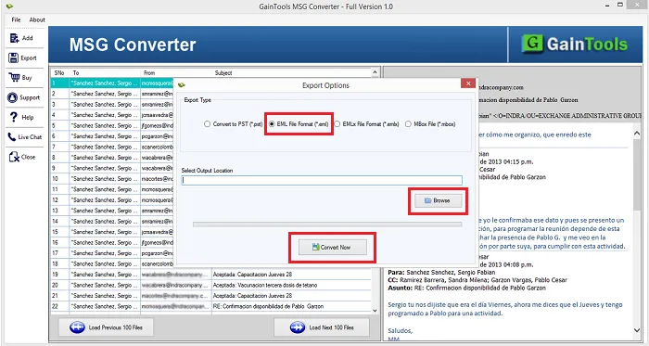Start a Live Chat from the sidebar
Screen dimensions: 649x346
coord(25,137)
